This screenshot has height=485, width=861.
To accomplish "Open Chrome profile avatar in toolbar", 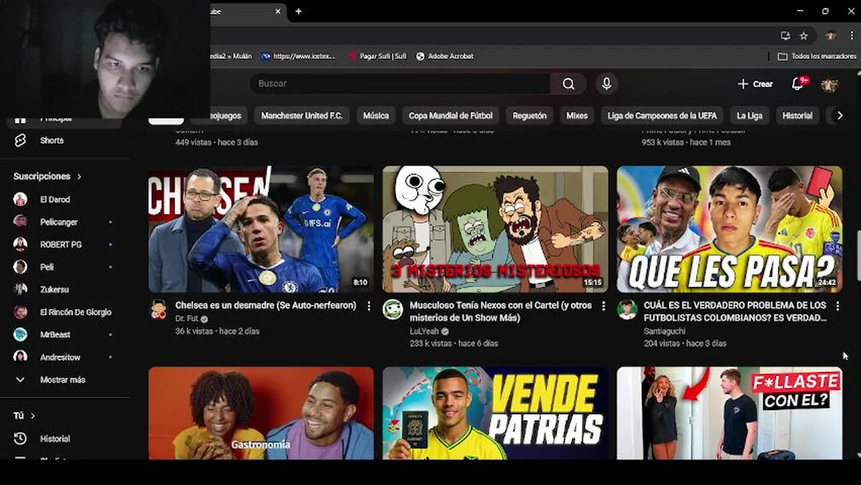I will click(x=831, y=36).
